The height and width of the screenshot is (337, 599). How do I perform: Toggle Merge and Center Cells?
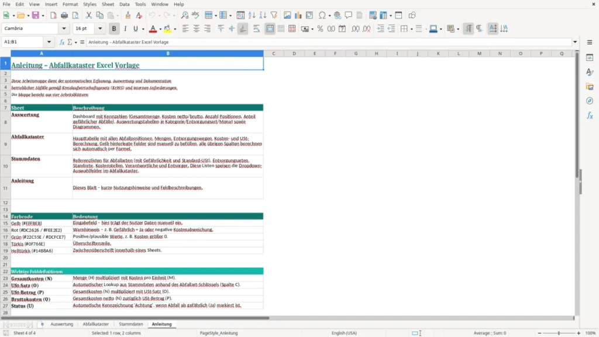[x=270, y=29]
